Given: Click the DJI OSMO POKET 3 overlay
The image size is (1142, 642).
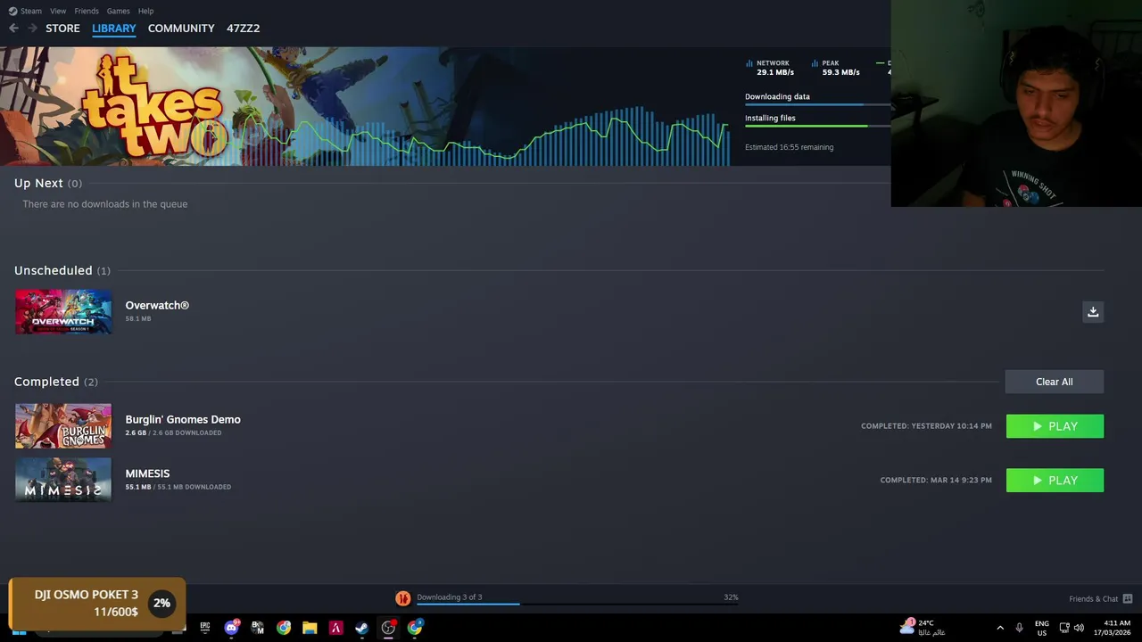Looking at the screenshot, I should coord(96,604).
